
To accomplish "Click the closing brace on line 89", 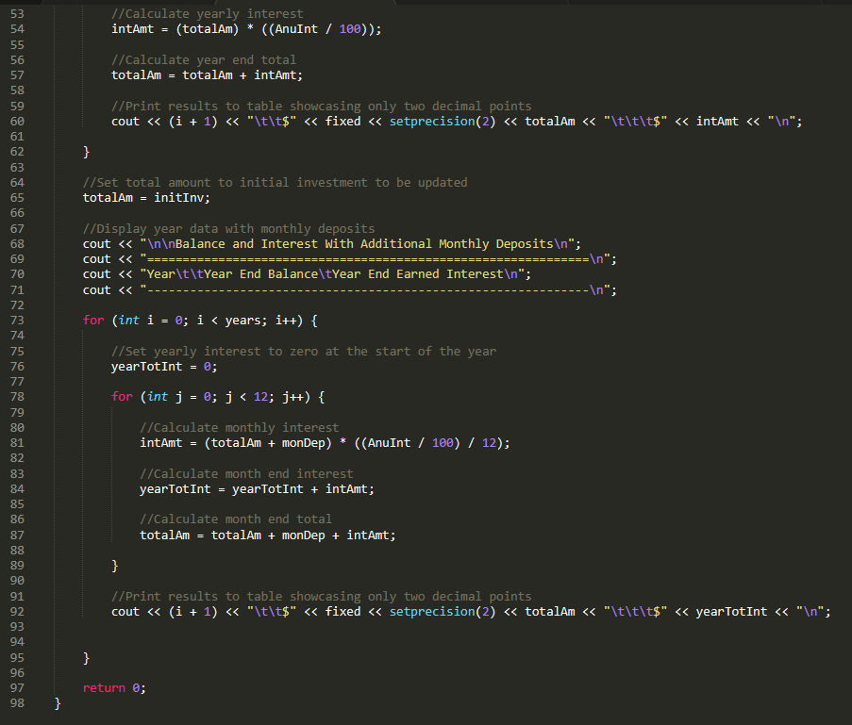I will pos(115,565).
